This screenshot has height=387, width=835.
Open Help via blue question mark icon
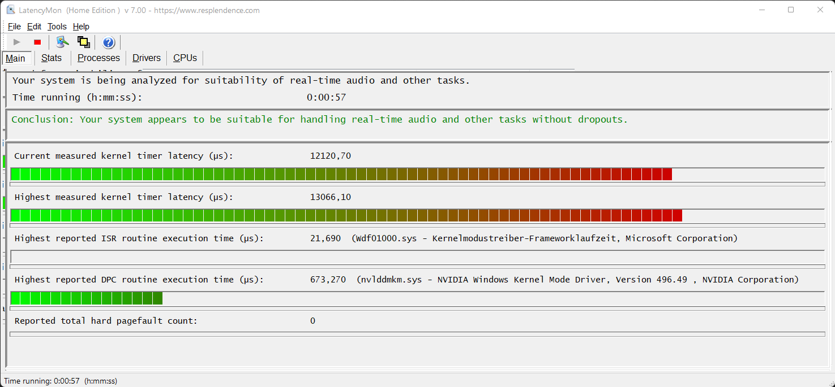(109, 42)
